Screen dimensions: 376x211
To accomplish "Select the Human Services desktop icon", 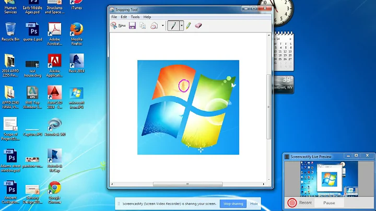I will 10,7.
